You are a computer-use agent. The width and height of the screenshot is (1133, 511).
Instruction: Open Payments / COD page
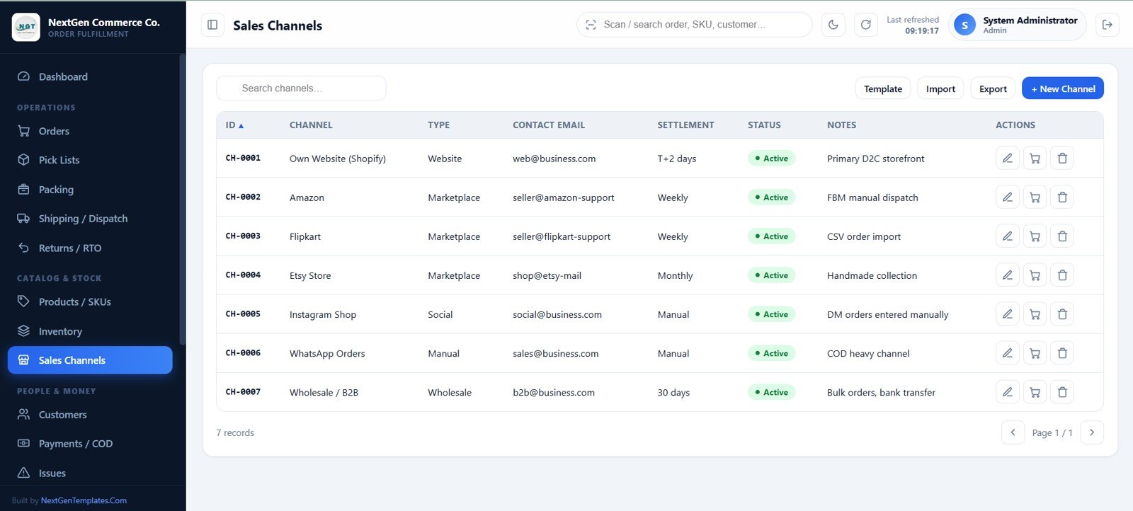pyautogui.click(x=90, y=444)
